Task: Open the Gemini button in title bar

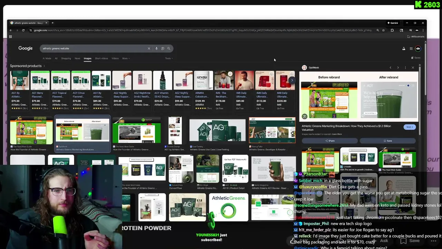Action: [393, 23]
